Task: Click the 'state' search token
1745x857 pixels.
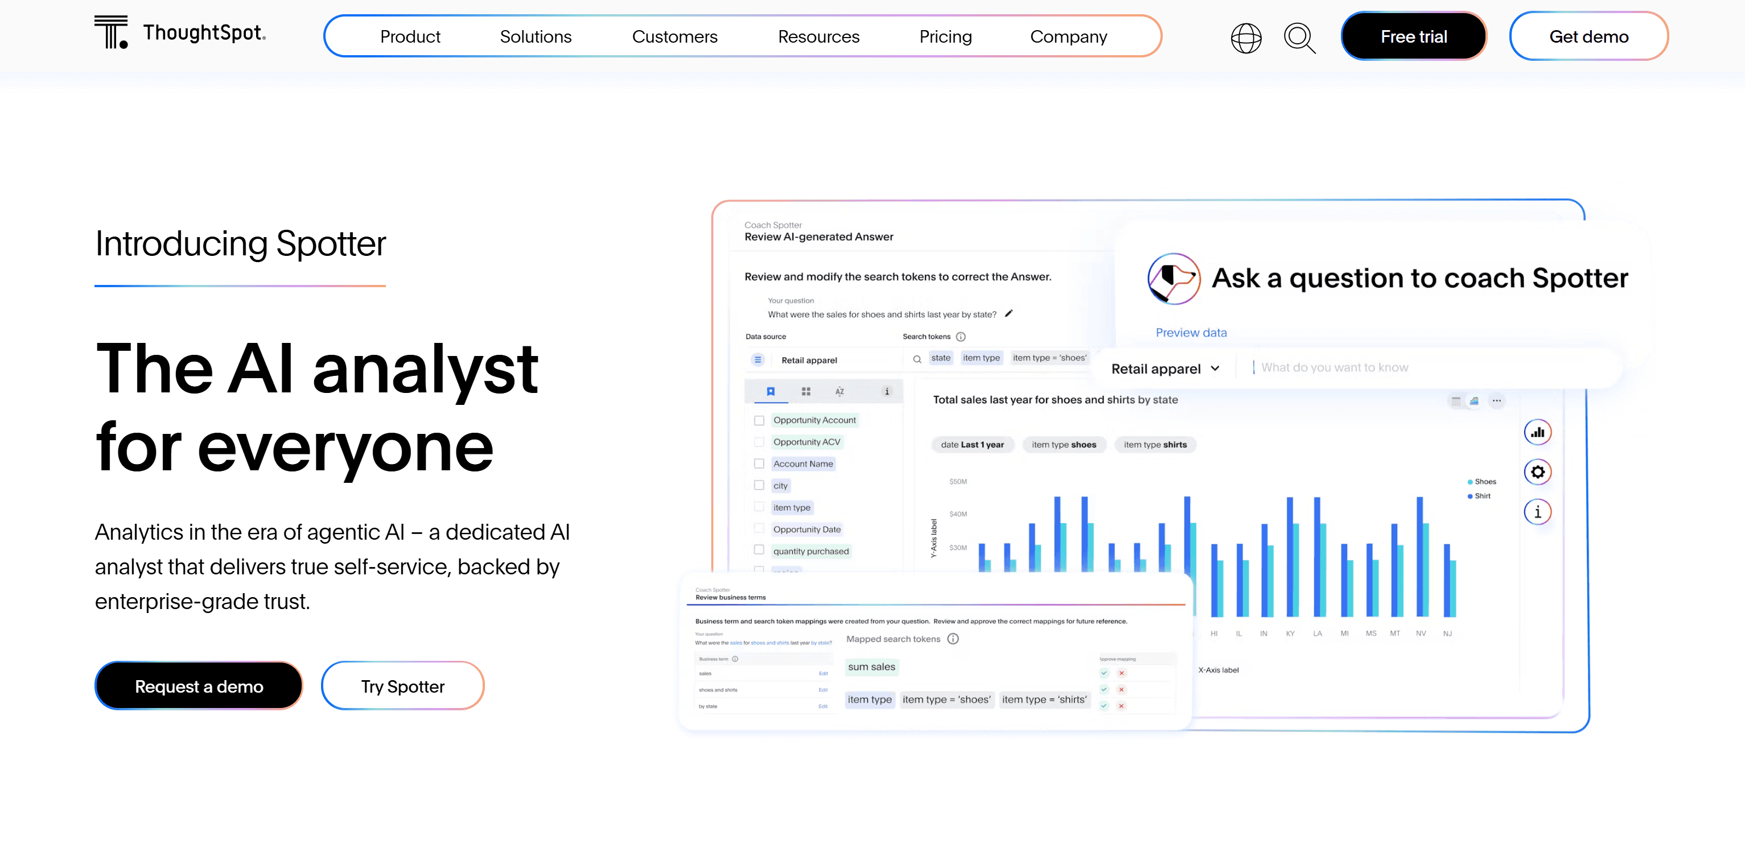Action: (940, 358)
